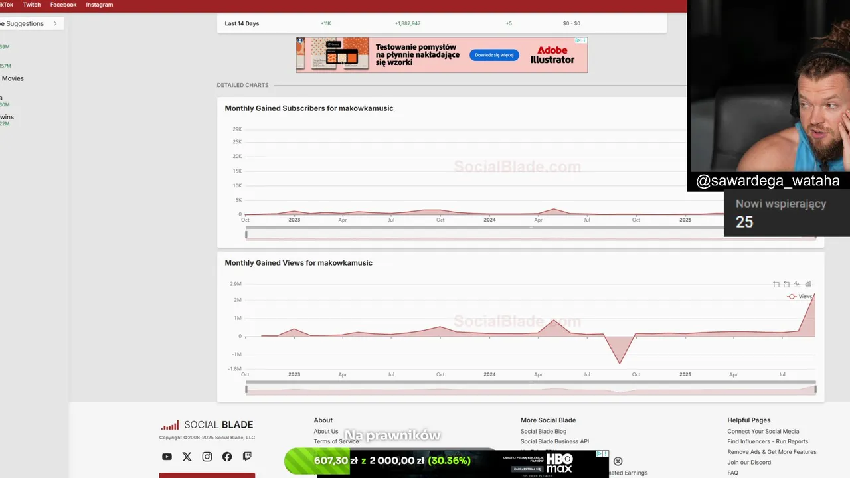
Task: Open Join our Discord link
Action: point(749,462)
